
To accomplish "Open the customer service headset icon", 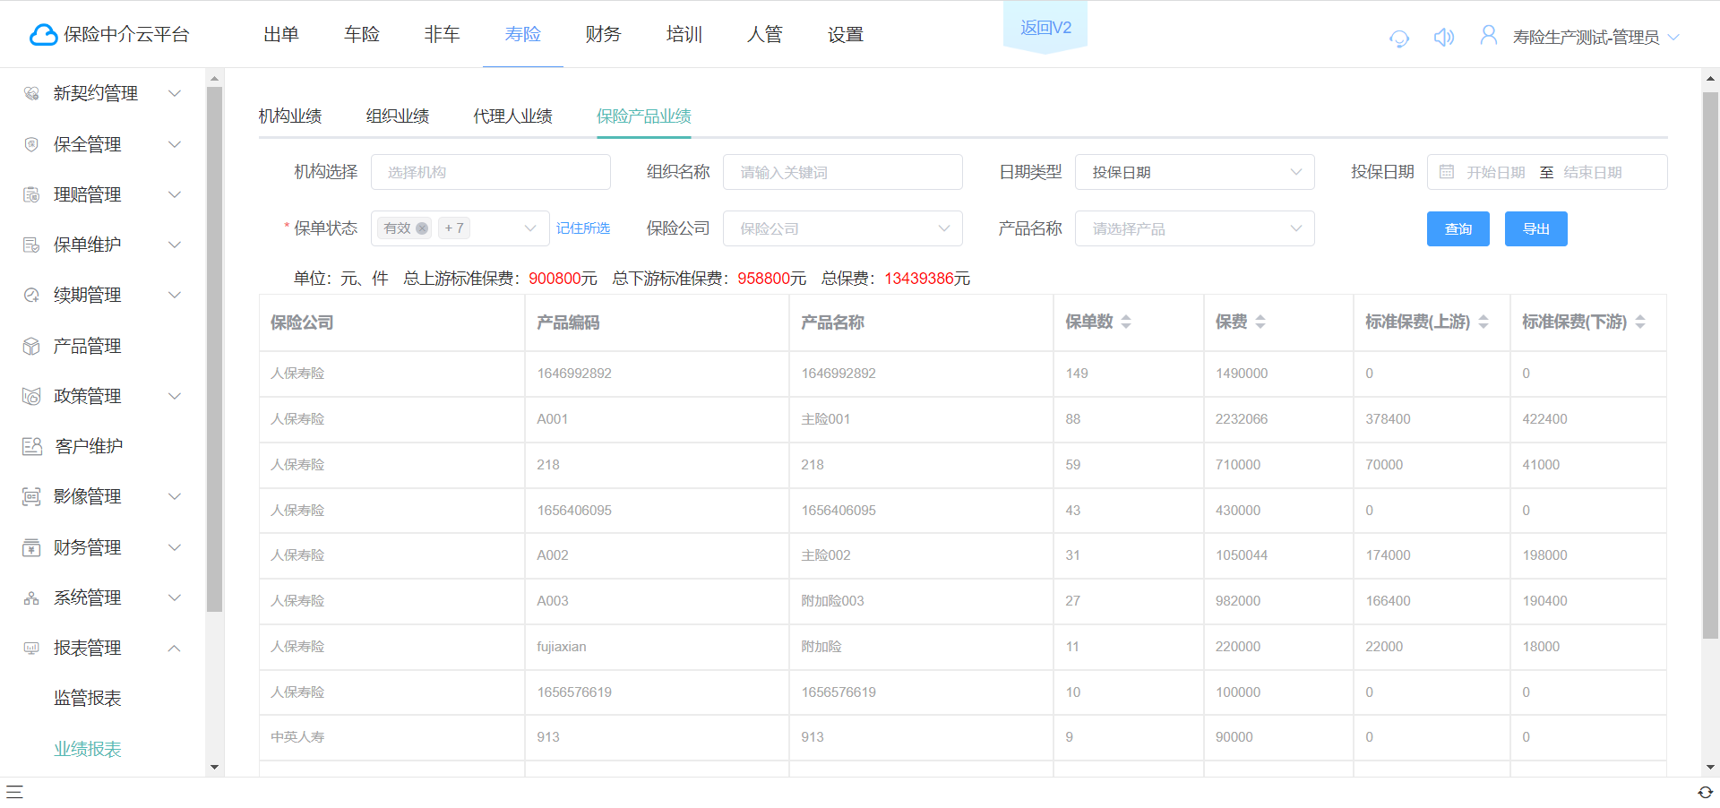I will coord(1398,38).
